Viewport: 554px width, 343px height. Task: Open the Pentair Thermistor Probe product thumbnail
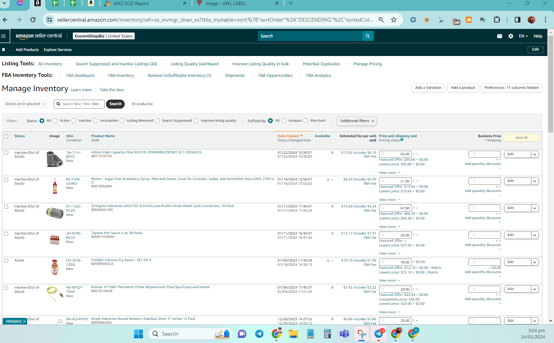click(55, 294)
